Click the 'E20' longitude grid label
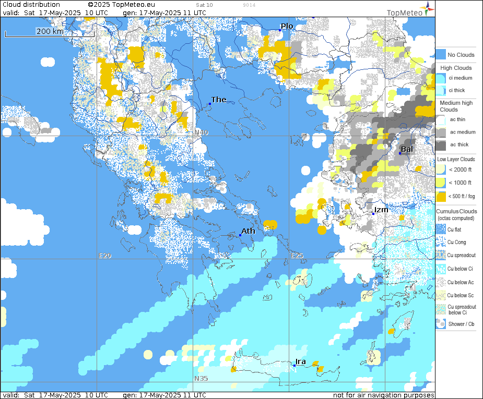This screenshot has height=399, width=483. pyautogui.click(x=105, y=256)
